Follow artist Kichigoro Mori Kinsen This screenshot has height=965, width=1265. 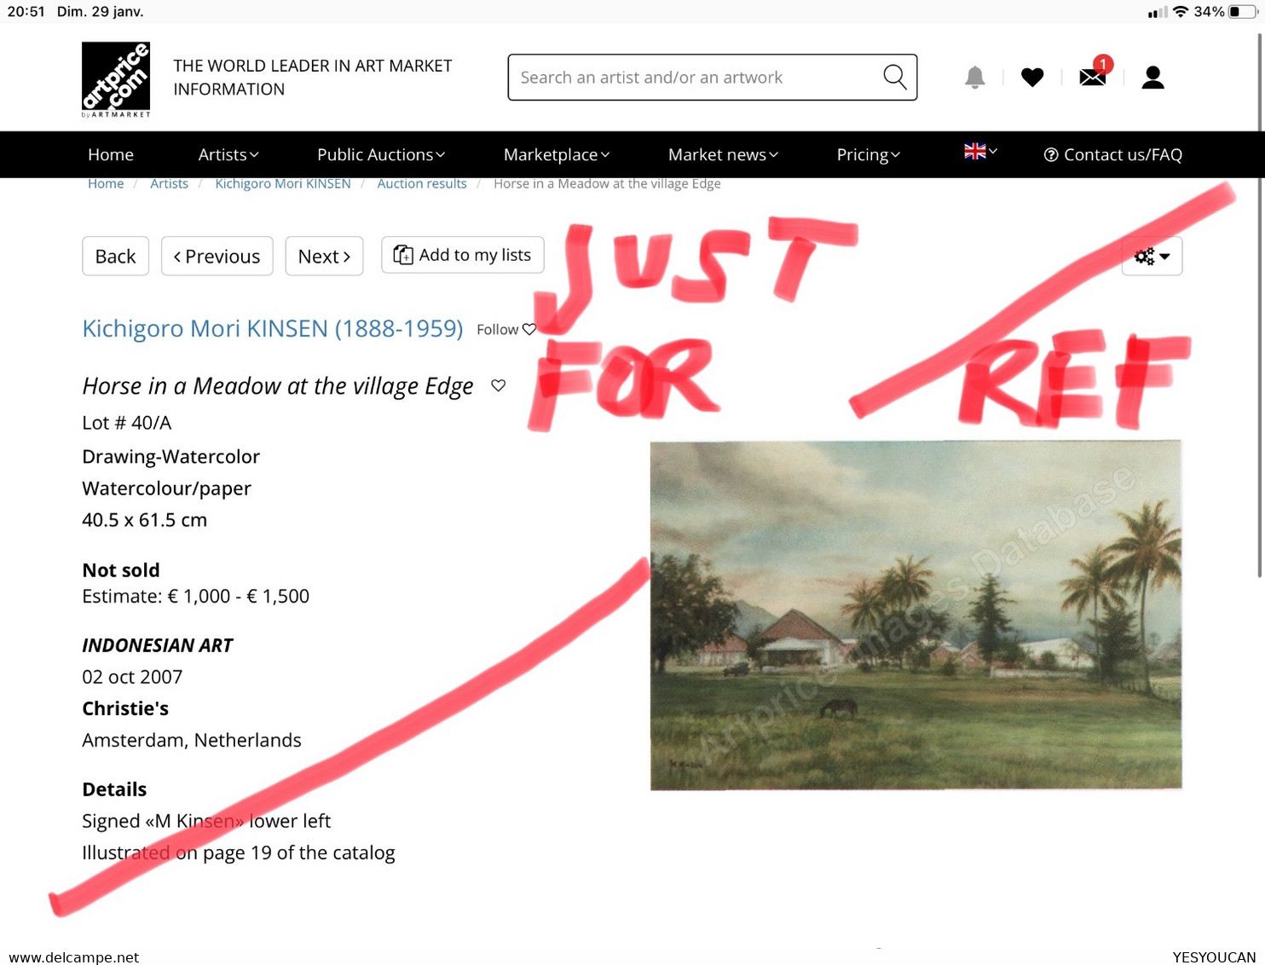point(505,329)
